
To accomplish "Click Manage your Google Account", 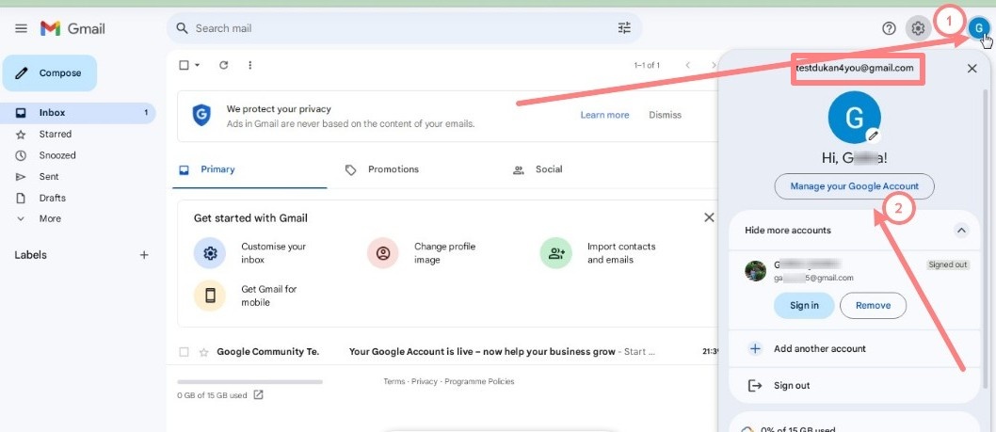I will 855,186.
